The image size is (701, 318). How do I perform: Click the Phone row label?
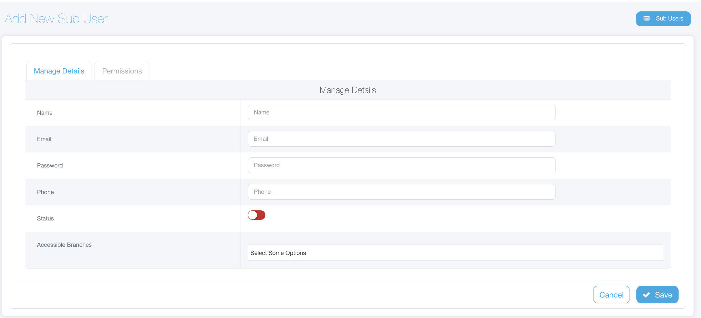[x=45, y=192]
